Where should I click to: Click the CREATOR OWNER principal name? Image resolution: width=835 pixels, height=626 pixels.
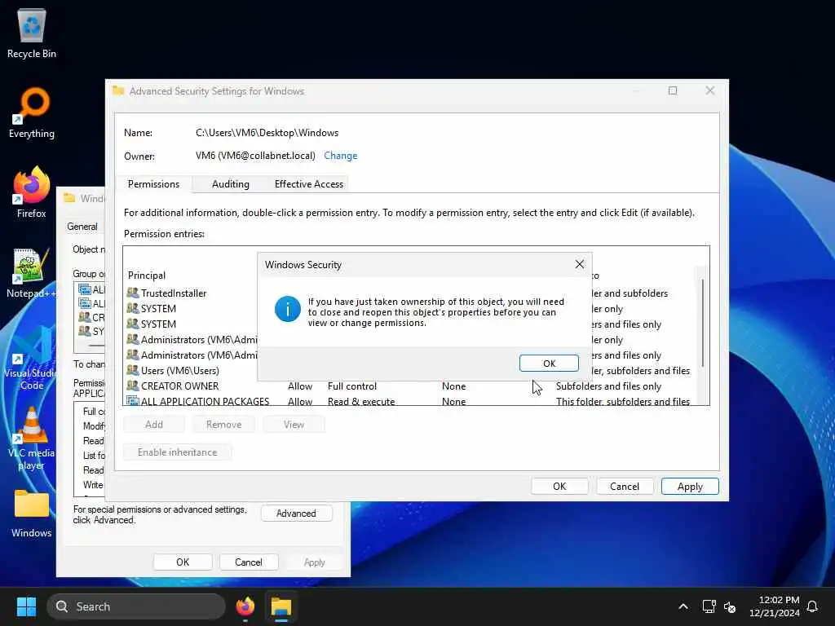179,386
